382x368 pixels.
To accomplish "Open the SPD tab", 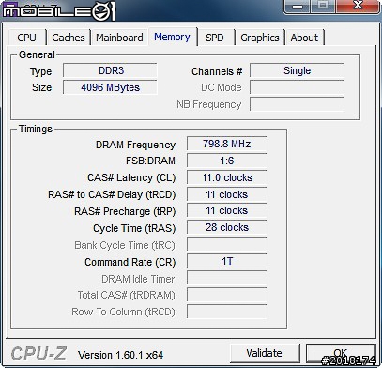I will [215, 38].
